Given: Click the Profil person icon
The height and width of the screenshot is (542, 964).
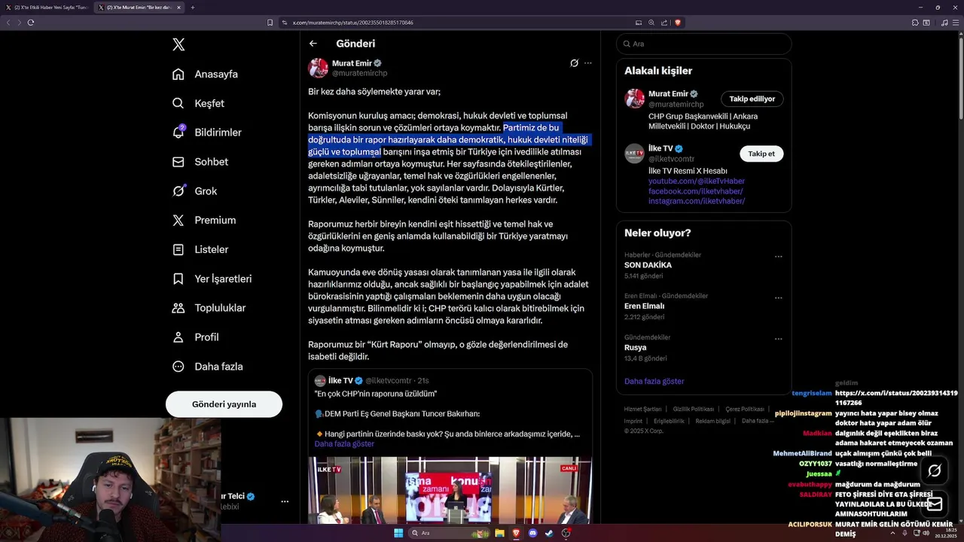Looking at the screenshot, I should (178, 337).
